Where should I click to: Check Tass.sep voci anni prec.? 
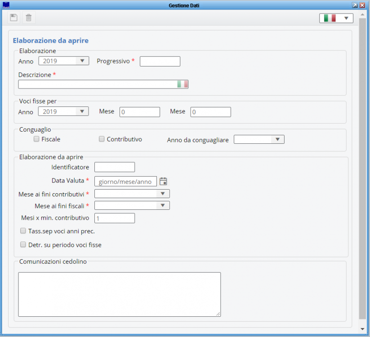click(23, 231)
